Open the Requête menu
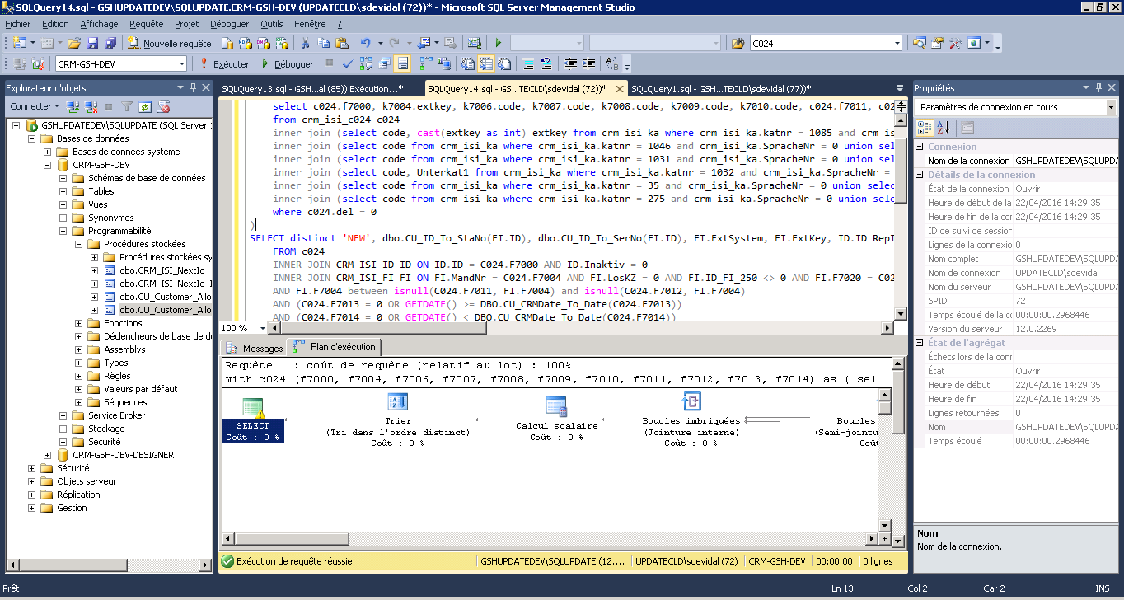Screen dimensions: 1124x600 (x=146, y=24)
